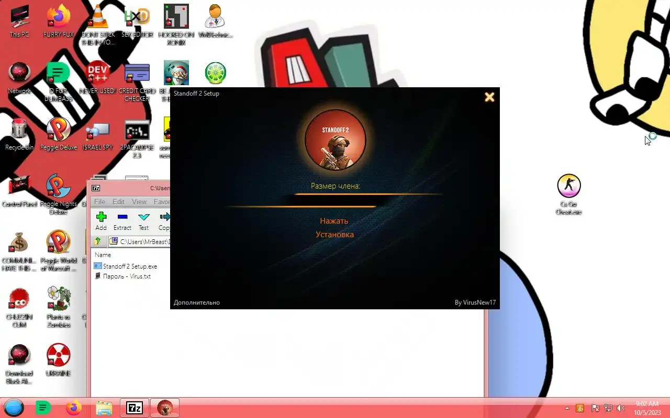Open the CREDIT CARD CHECKER shortcut
Image resolution: width=670 pixels, height=418 pixels.
[137, 82]
